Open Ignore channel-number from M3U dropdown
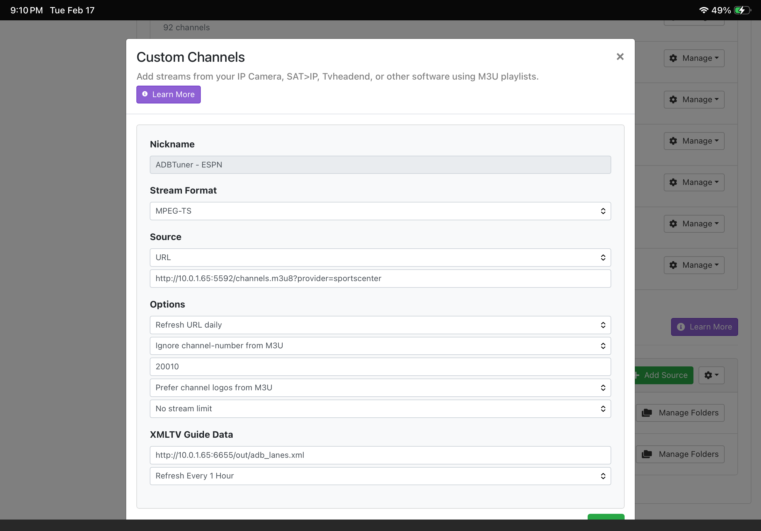 coord(380,346)
